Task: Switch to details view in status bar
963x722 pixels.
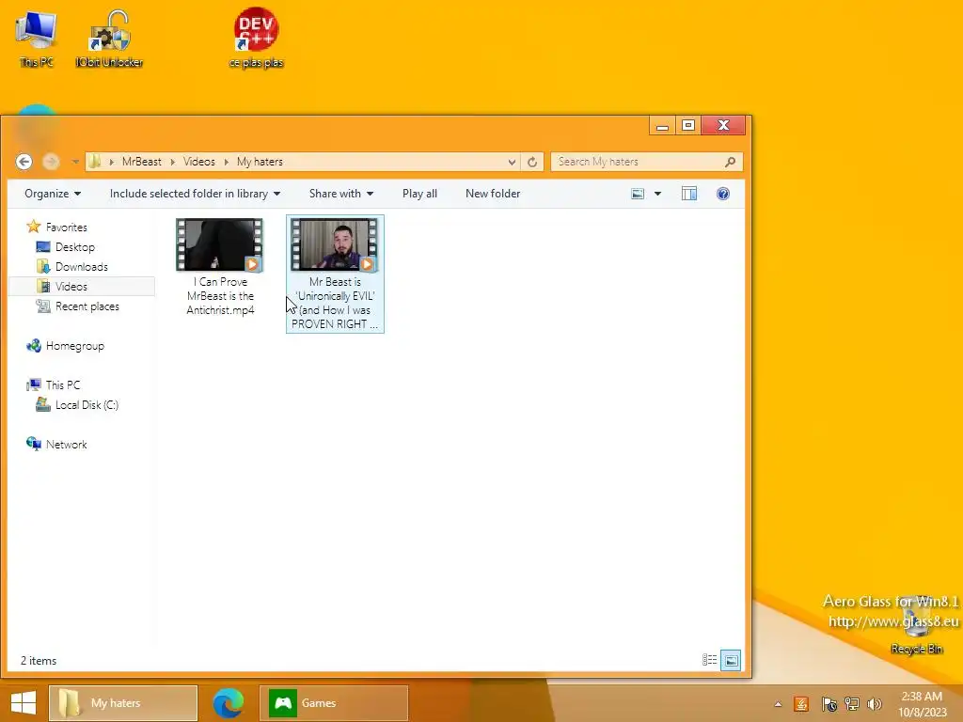Action: pyautogui.click(x=709, y=660)
